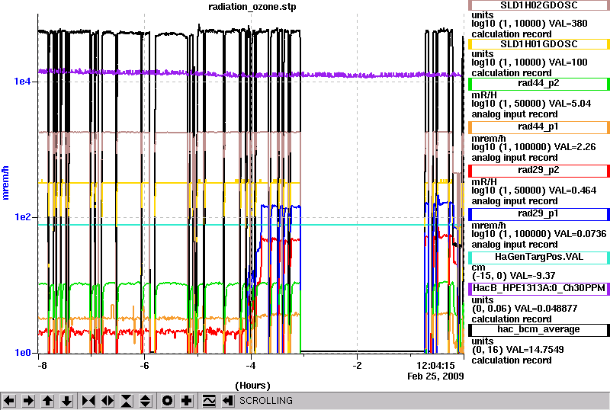Select the red rad29_p2 legend entry
This screenshot has height=410, width=610.
539,171
